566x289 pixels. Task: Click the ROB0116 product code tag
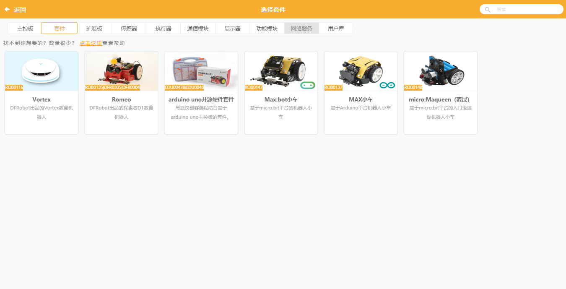(x=14, y=87)
